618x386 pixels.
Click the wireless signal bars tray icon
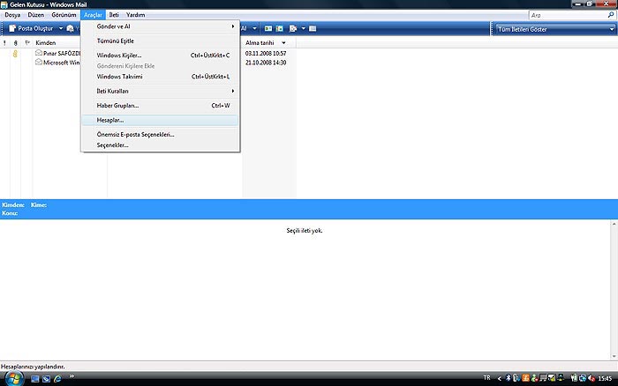click(x=552, y=378)
